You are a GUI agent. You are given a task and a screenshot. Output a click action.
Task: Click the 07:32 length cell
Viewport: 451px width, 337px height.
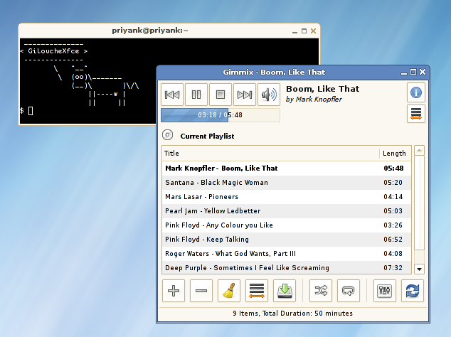[x=393, y=268]
